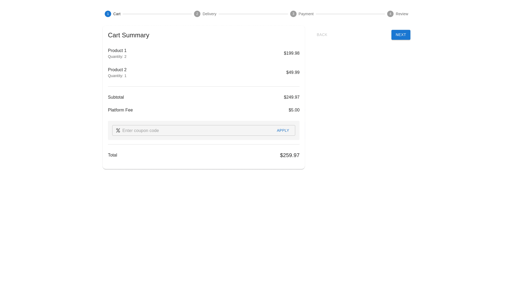
Task: Select the Cart Summary heading
Action: click(x=129, y=35)
